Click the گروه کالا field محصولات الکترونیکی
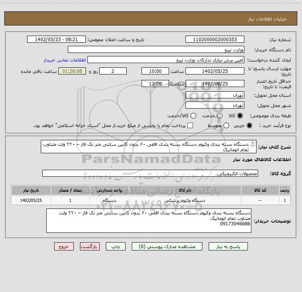The image size is (302, 292). click(x=150, y=173)
